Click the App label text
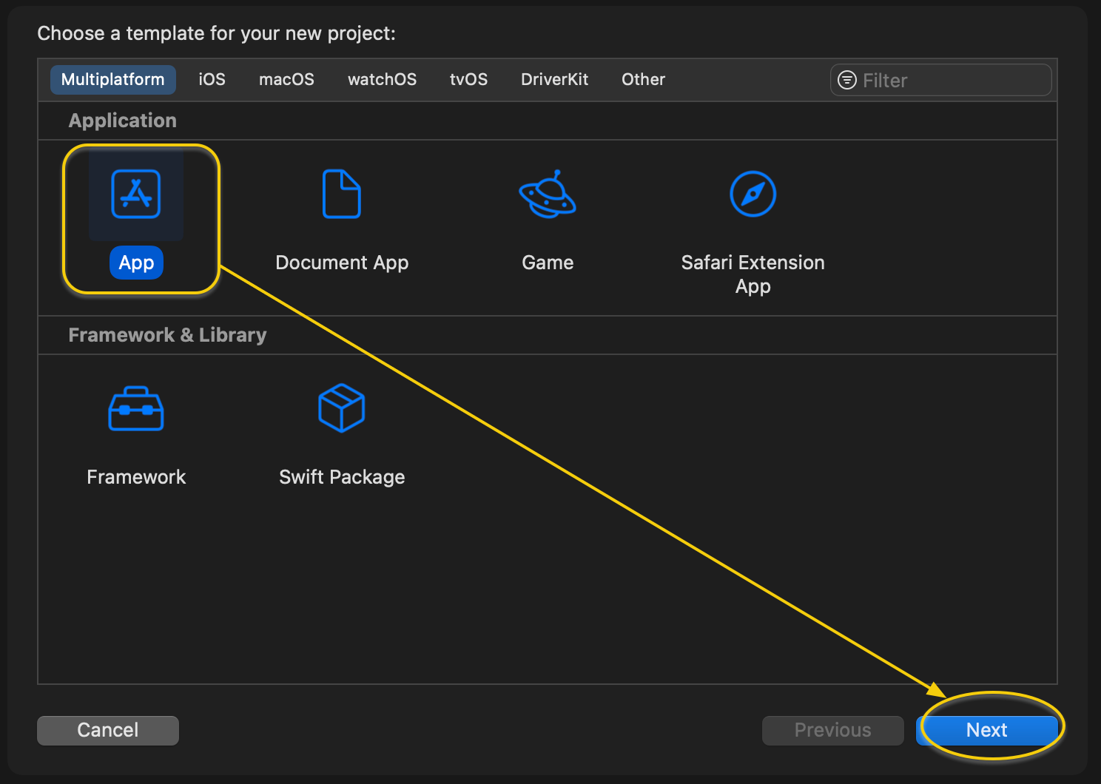 tap(136, 263)
